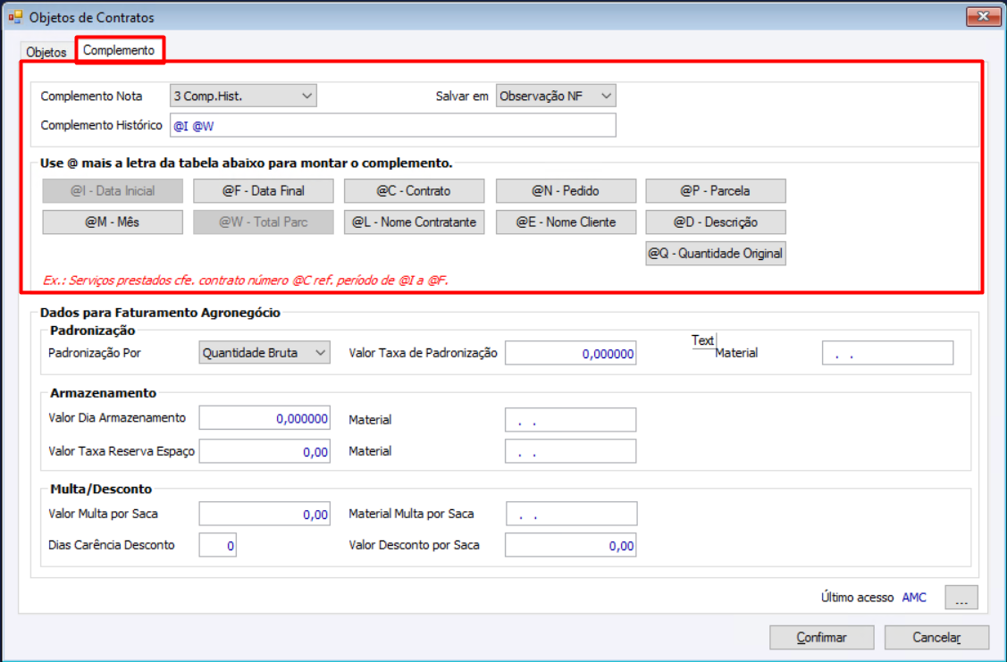Image resolution: width=1007 pixels, height=662 pixels.
Task: Open the Salvar em dropdown
Action: (556, 96)
